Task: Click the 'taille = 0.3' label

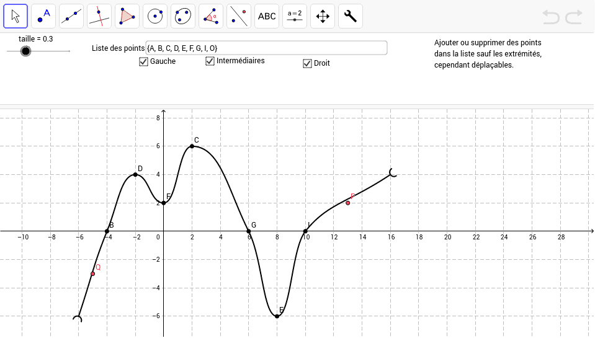Action: click(35, 38)
